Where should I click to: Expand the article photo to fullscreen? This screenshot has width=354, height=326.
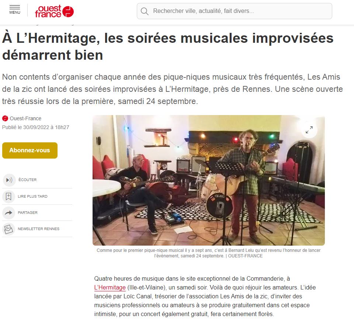tap(309, 130)
